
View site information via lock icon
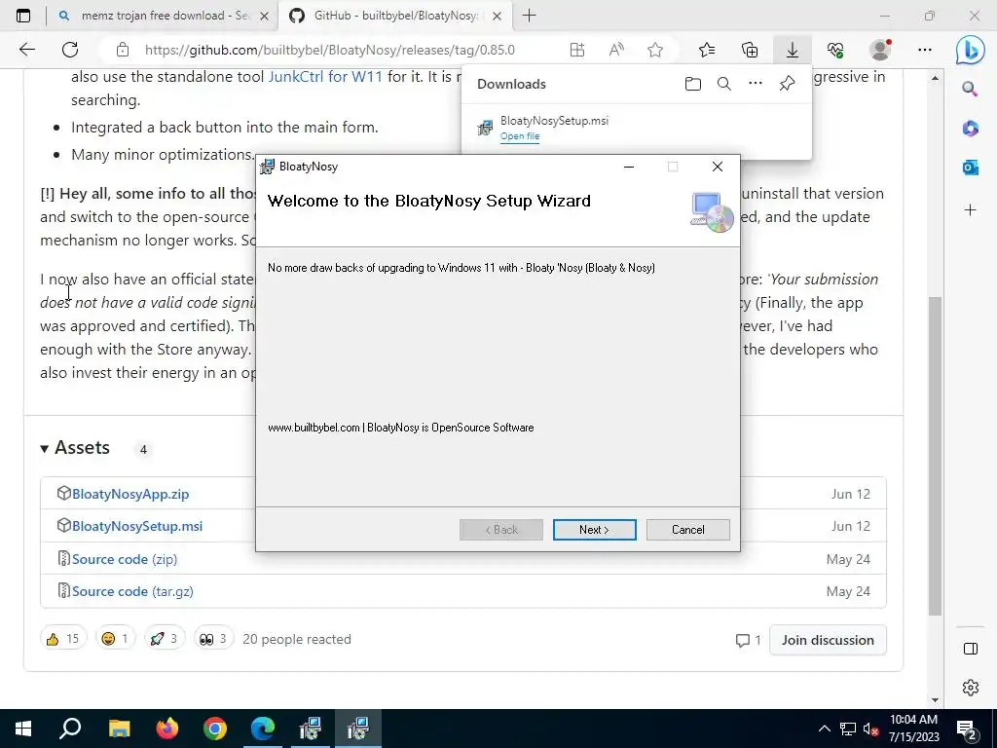(123, 50)
